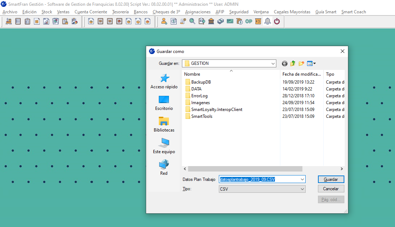Viewport: 395px width, 227px height.
Task: Expand the file name history dropdown
Action: click(x=302, y=179)
